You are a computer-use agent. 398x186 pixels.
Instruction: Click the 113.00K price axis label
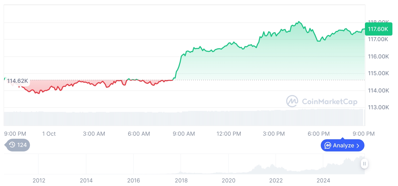pyautogui.click(x=378, y=107)
